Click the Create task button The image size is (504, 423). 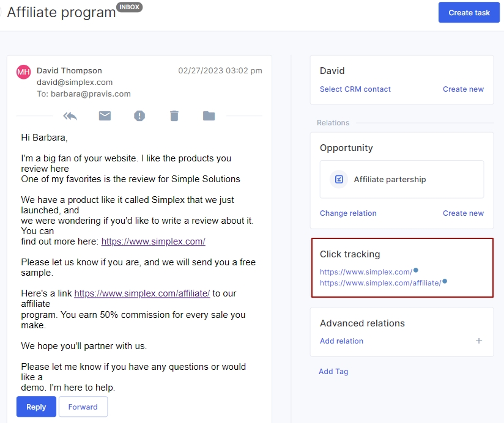click(469, 12)
